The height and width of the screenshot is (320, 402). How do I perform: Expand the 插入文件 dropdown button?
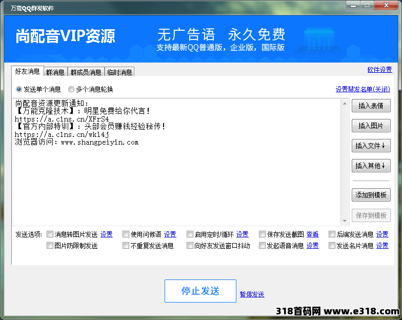point(371,146)
